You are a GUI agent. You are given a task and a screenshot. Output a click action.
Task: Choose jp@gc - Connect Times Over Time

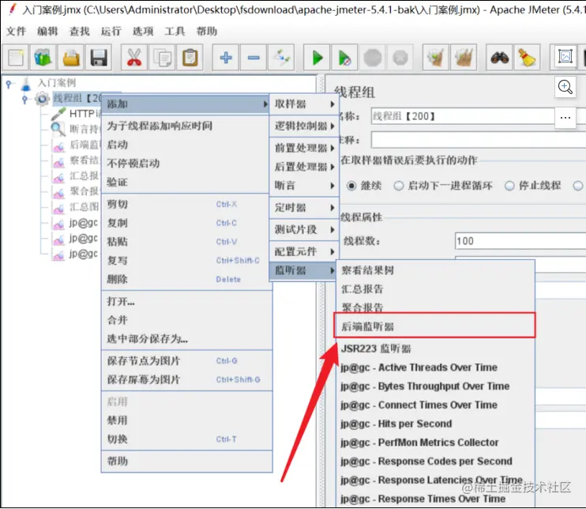click(435, 405)
